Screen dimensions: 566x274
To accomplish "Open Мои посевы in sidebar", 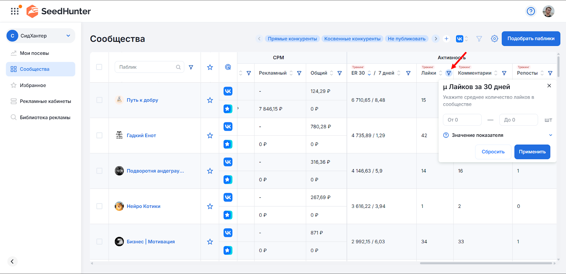I will point(34,53).
